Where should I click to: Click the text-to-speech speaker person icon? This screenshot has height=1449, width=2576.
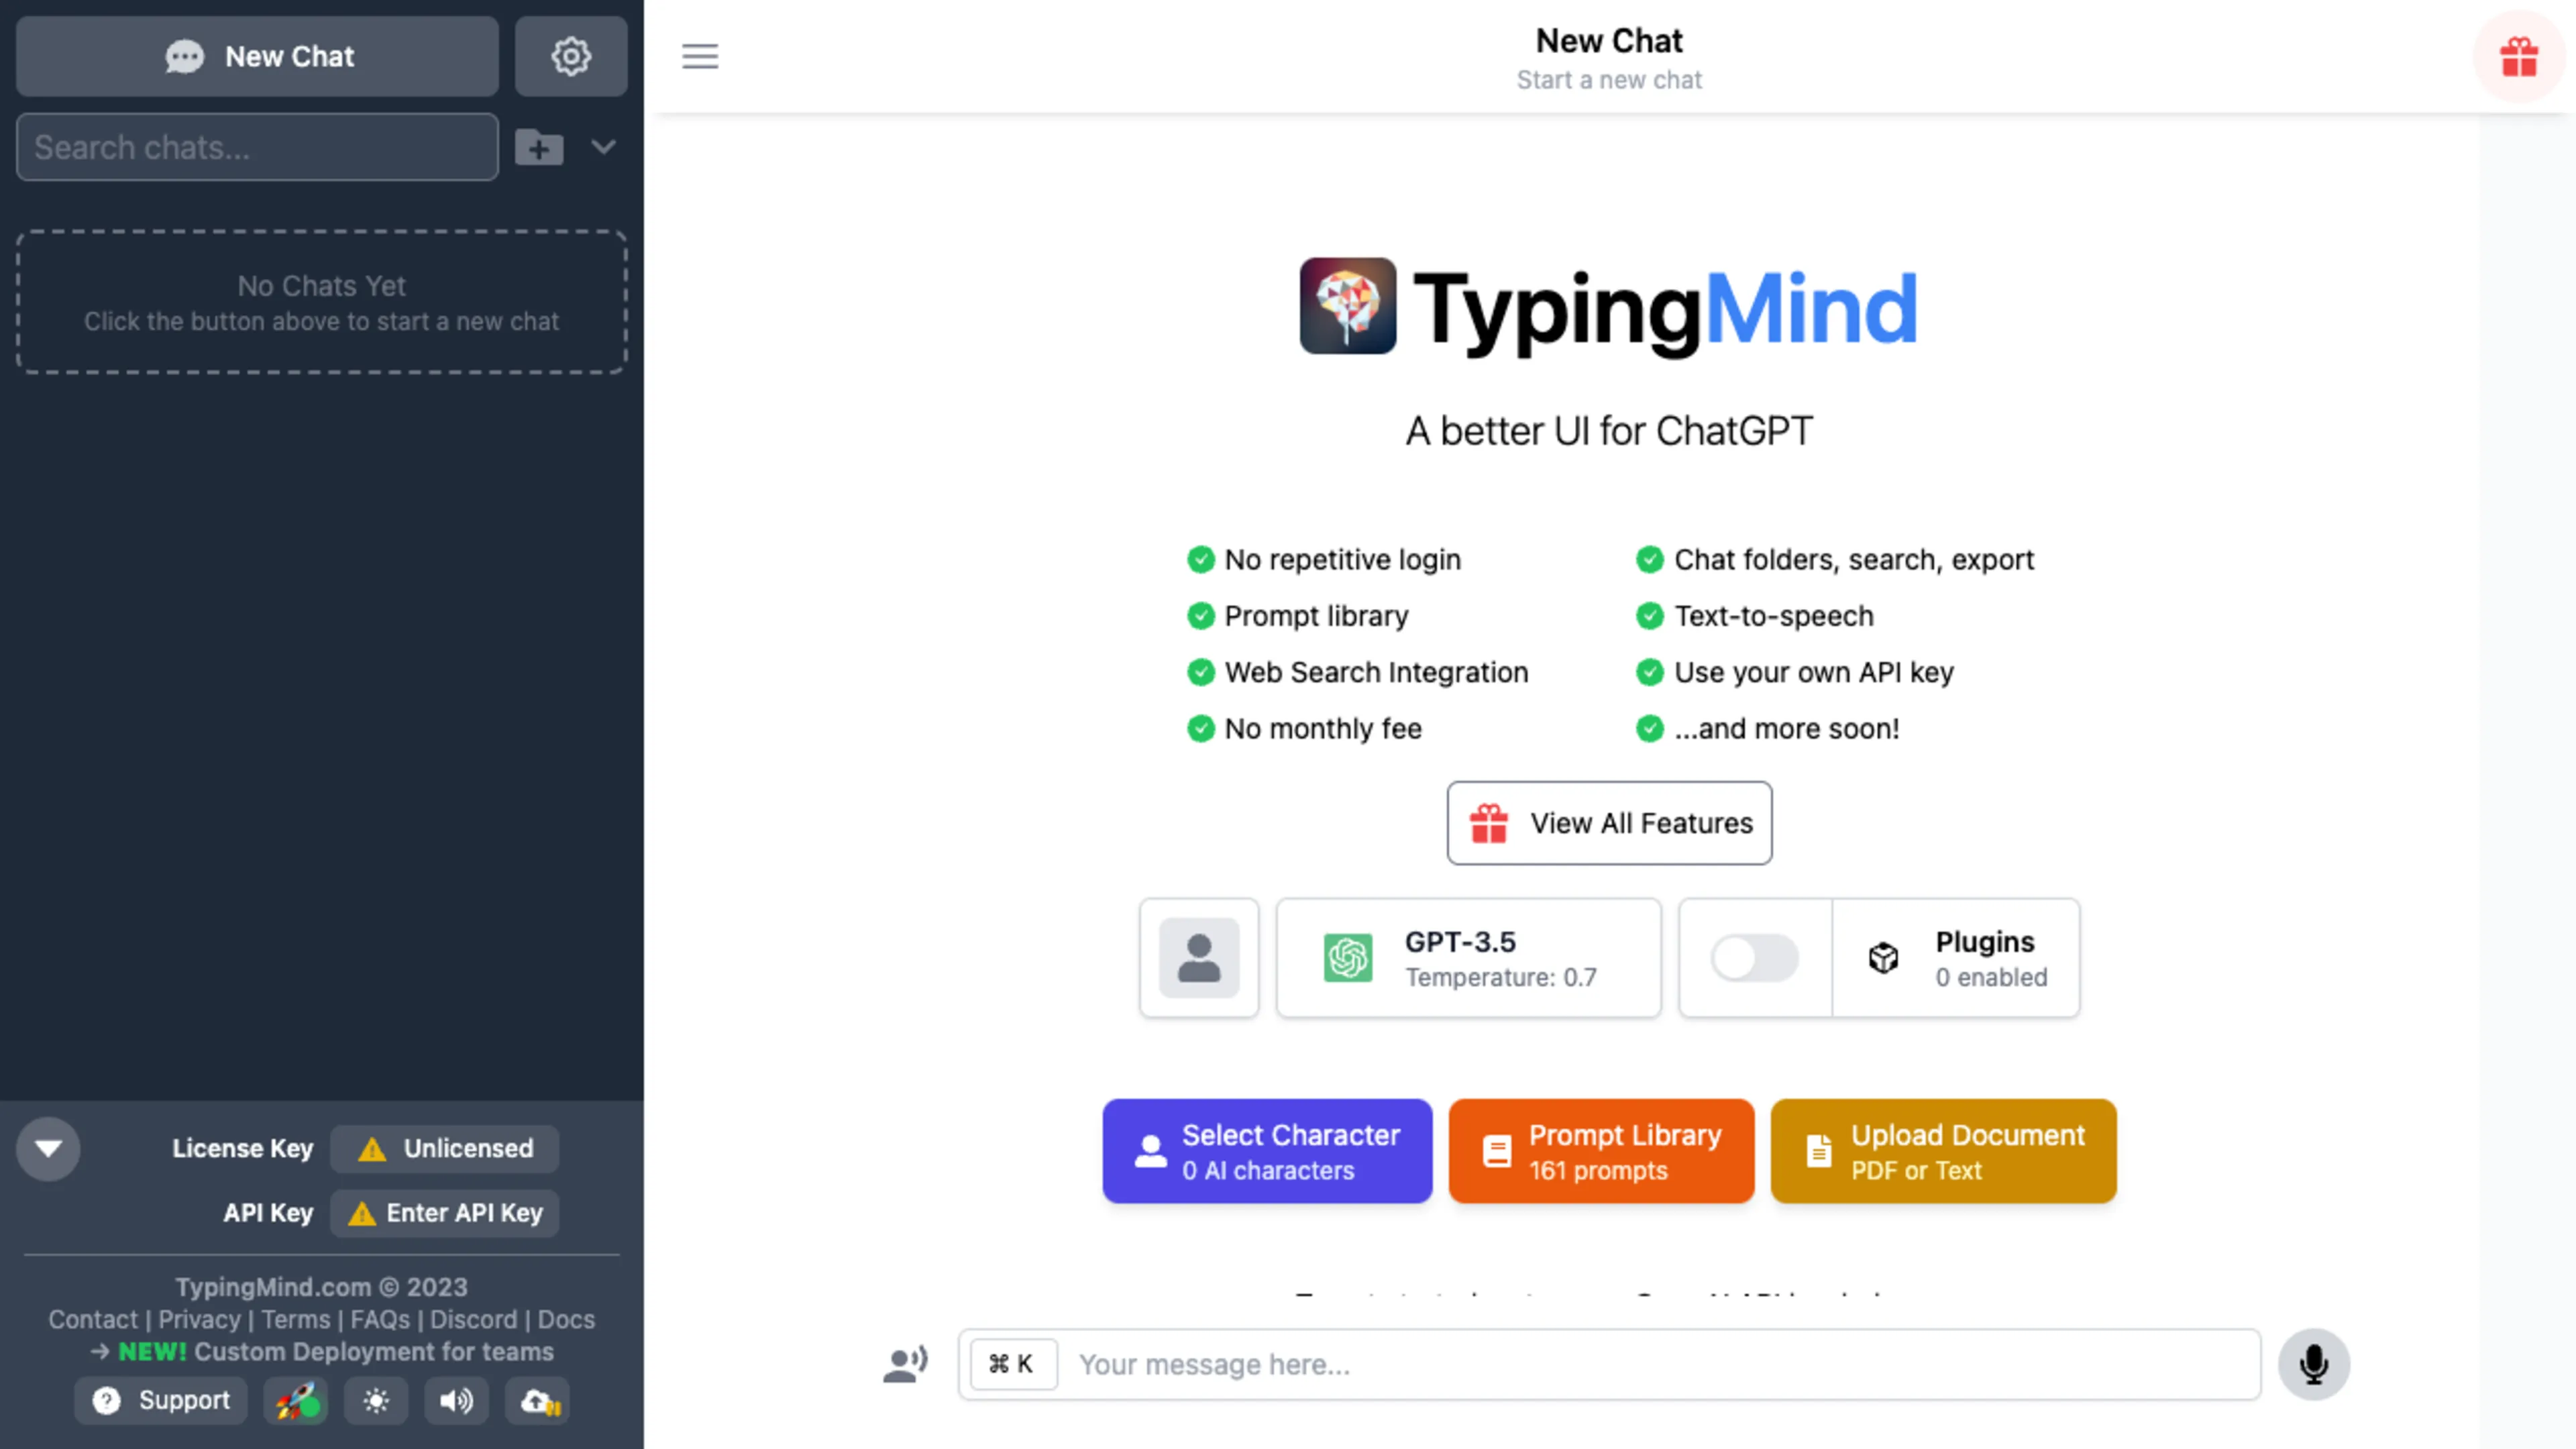[x=906, y=1364]
